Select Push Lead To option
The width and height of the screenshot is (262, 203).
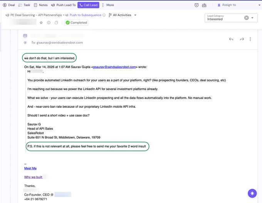[x=64, y=5]
